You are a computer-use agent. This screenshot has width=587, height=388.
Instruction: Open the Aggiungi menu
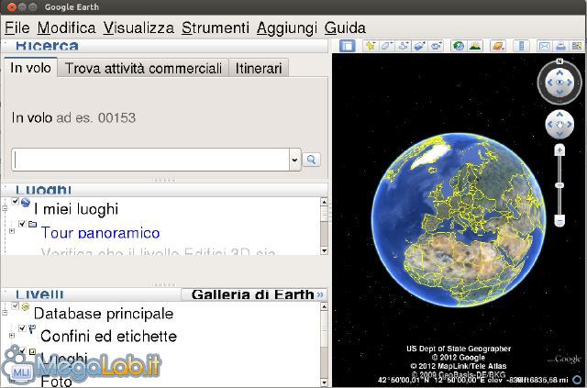(287, 28)
